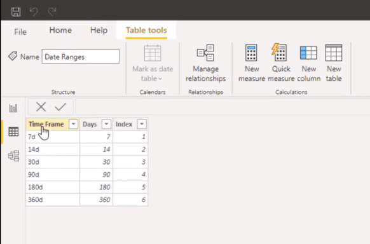This screenshot has width=370, height=244.
Task: Open Quick measure tool
Action: coord(281,63)
